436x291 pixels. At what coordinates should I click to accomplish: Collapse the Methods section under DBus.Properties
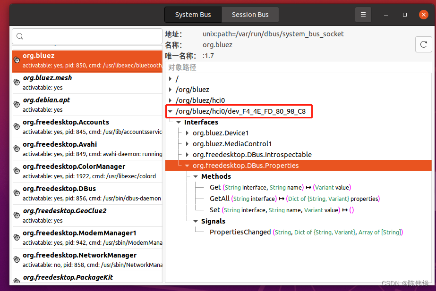195,176
